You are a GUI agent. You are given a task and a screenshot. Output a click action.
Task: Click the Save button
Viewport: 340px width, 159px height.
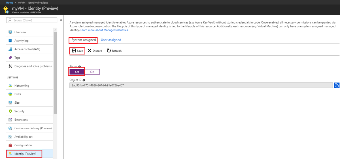[x=77, y=51]
